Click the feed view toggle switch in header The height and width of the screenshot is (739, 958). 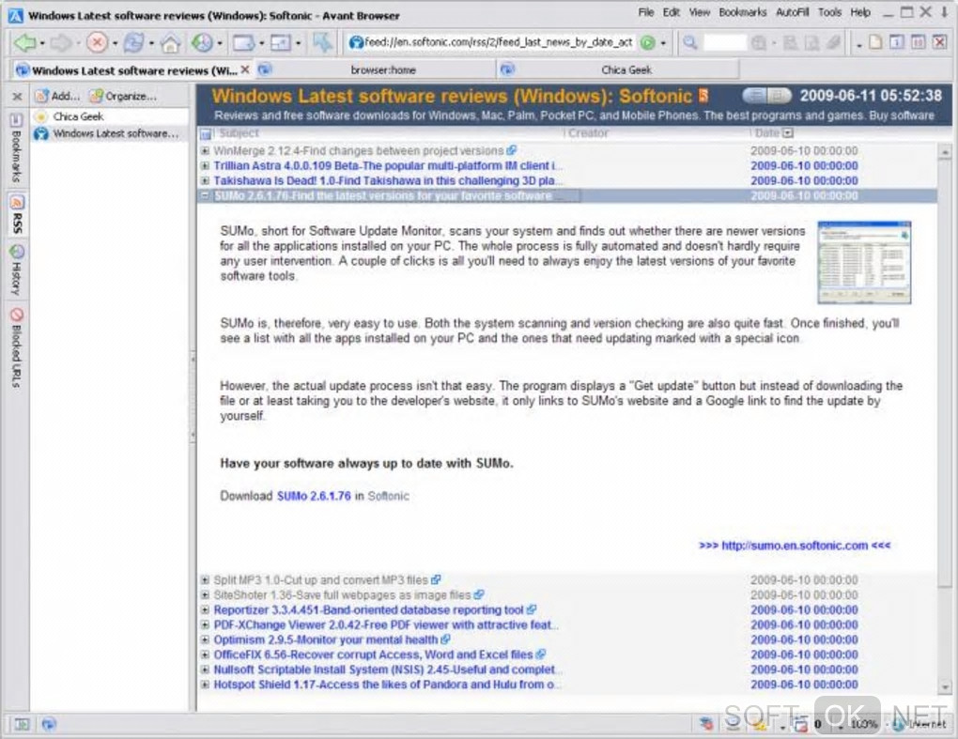pos(766,95)
